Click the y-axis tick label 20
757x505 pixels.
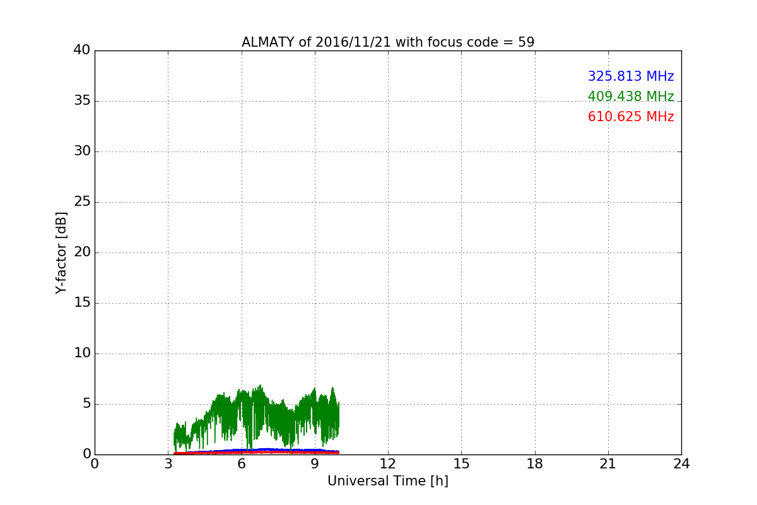(82, 252)
